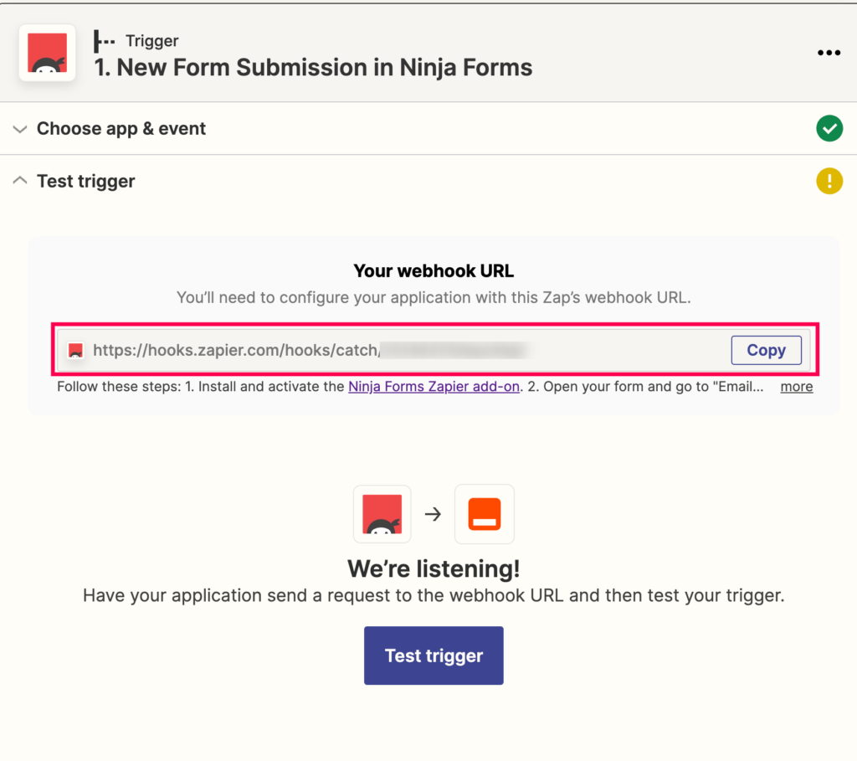Click the trigger step indicator icon
This screenshot has height=761, width=857.
coord(104,41)
